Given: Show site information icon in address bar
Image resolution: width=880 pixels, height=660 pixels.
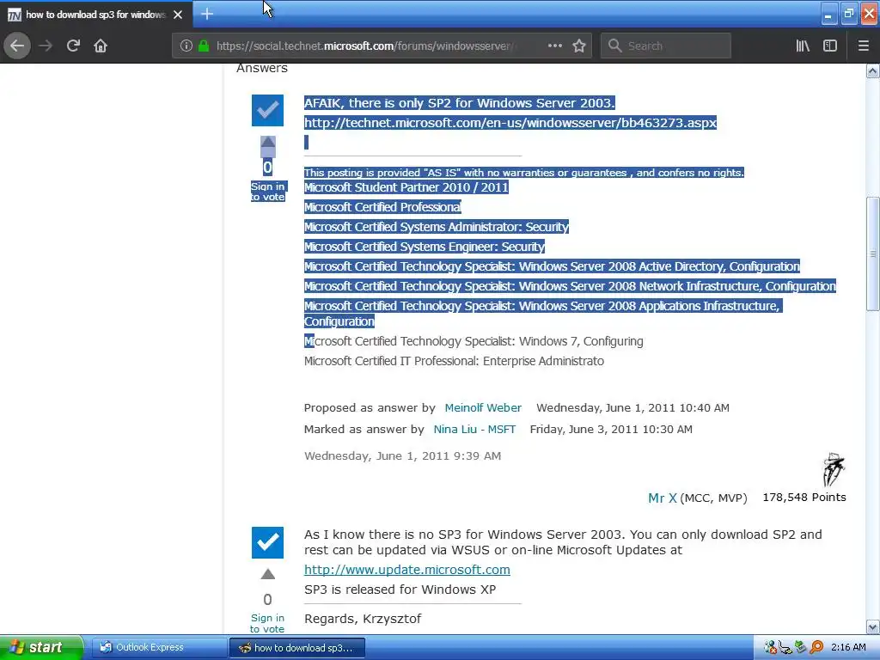Looking at the screenshot, I should pos(186,46).
